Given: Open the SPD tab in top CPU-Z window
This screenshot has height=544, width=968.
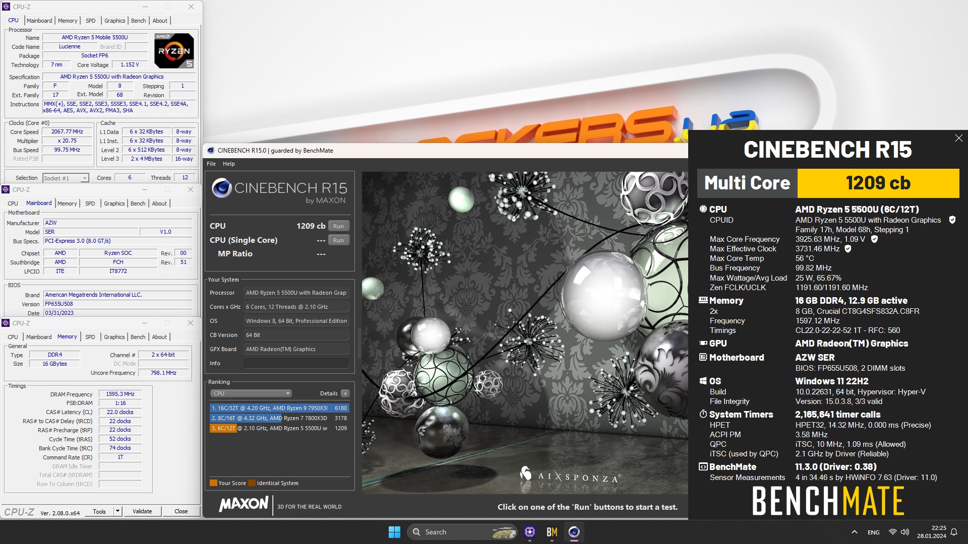Looking at the screenshot, I should point(91,21).
